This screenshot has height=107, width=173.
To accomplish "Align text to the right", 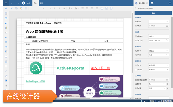I will tap(92, 9).
